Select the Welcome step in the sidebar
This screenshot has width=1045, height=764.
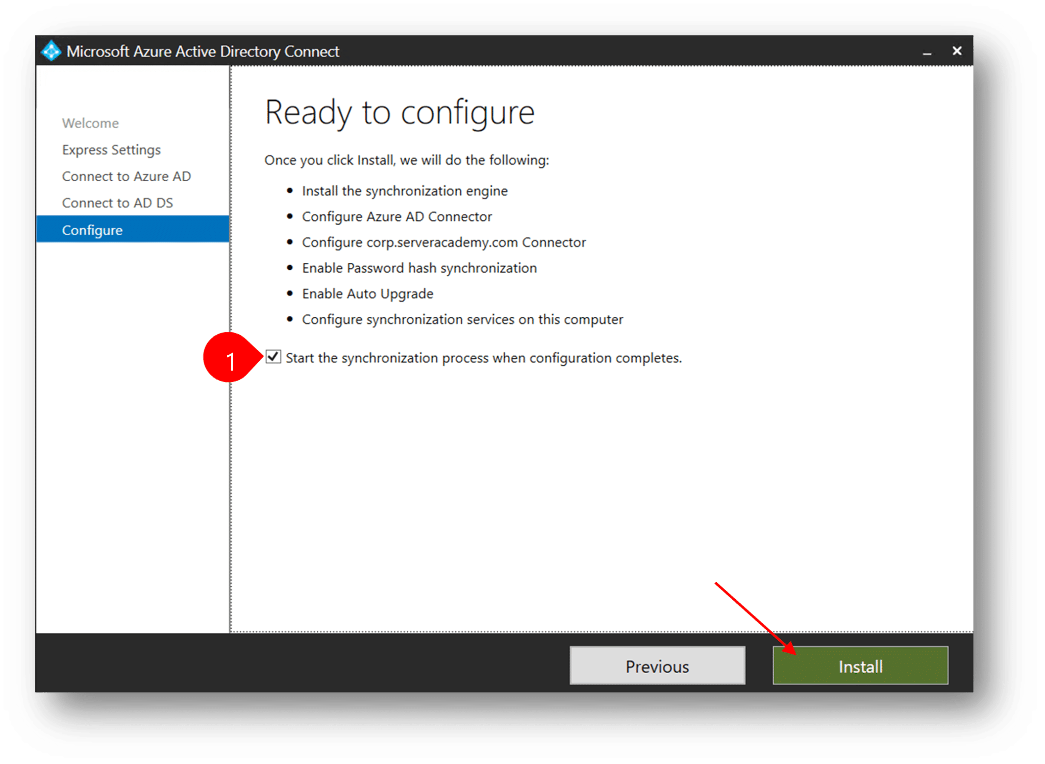[x=90, y=122]
